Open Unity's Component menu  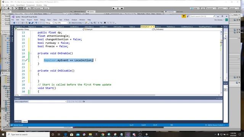pyautogui.click(x=30, y=5)
